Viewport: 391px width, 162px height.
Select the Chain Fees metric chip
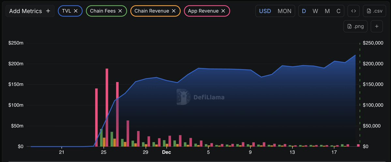pyautogui.click(x=107, y=11)
